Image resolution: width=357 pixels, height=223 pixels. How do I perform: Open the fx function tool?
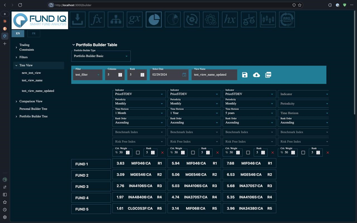pyautogui.click(x=97, y=19)
